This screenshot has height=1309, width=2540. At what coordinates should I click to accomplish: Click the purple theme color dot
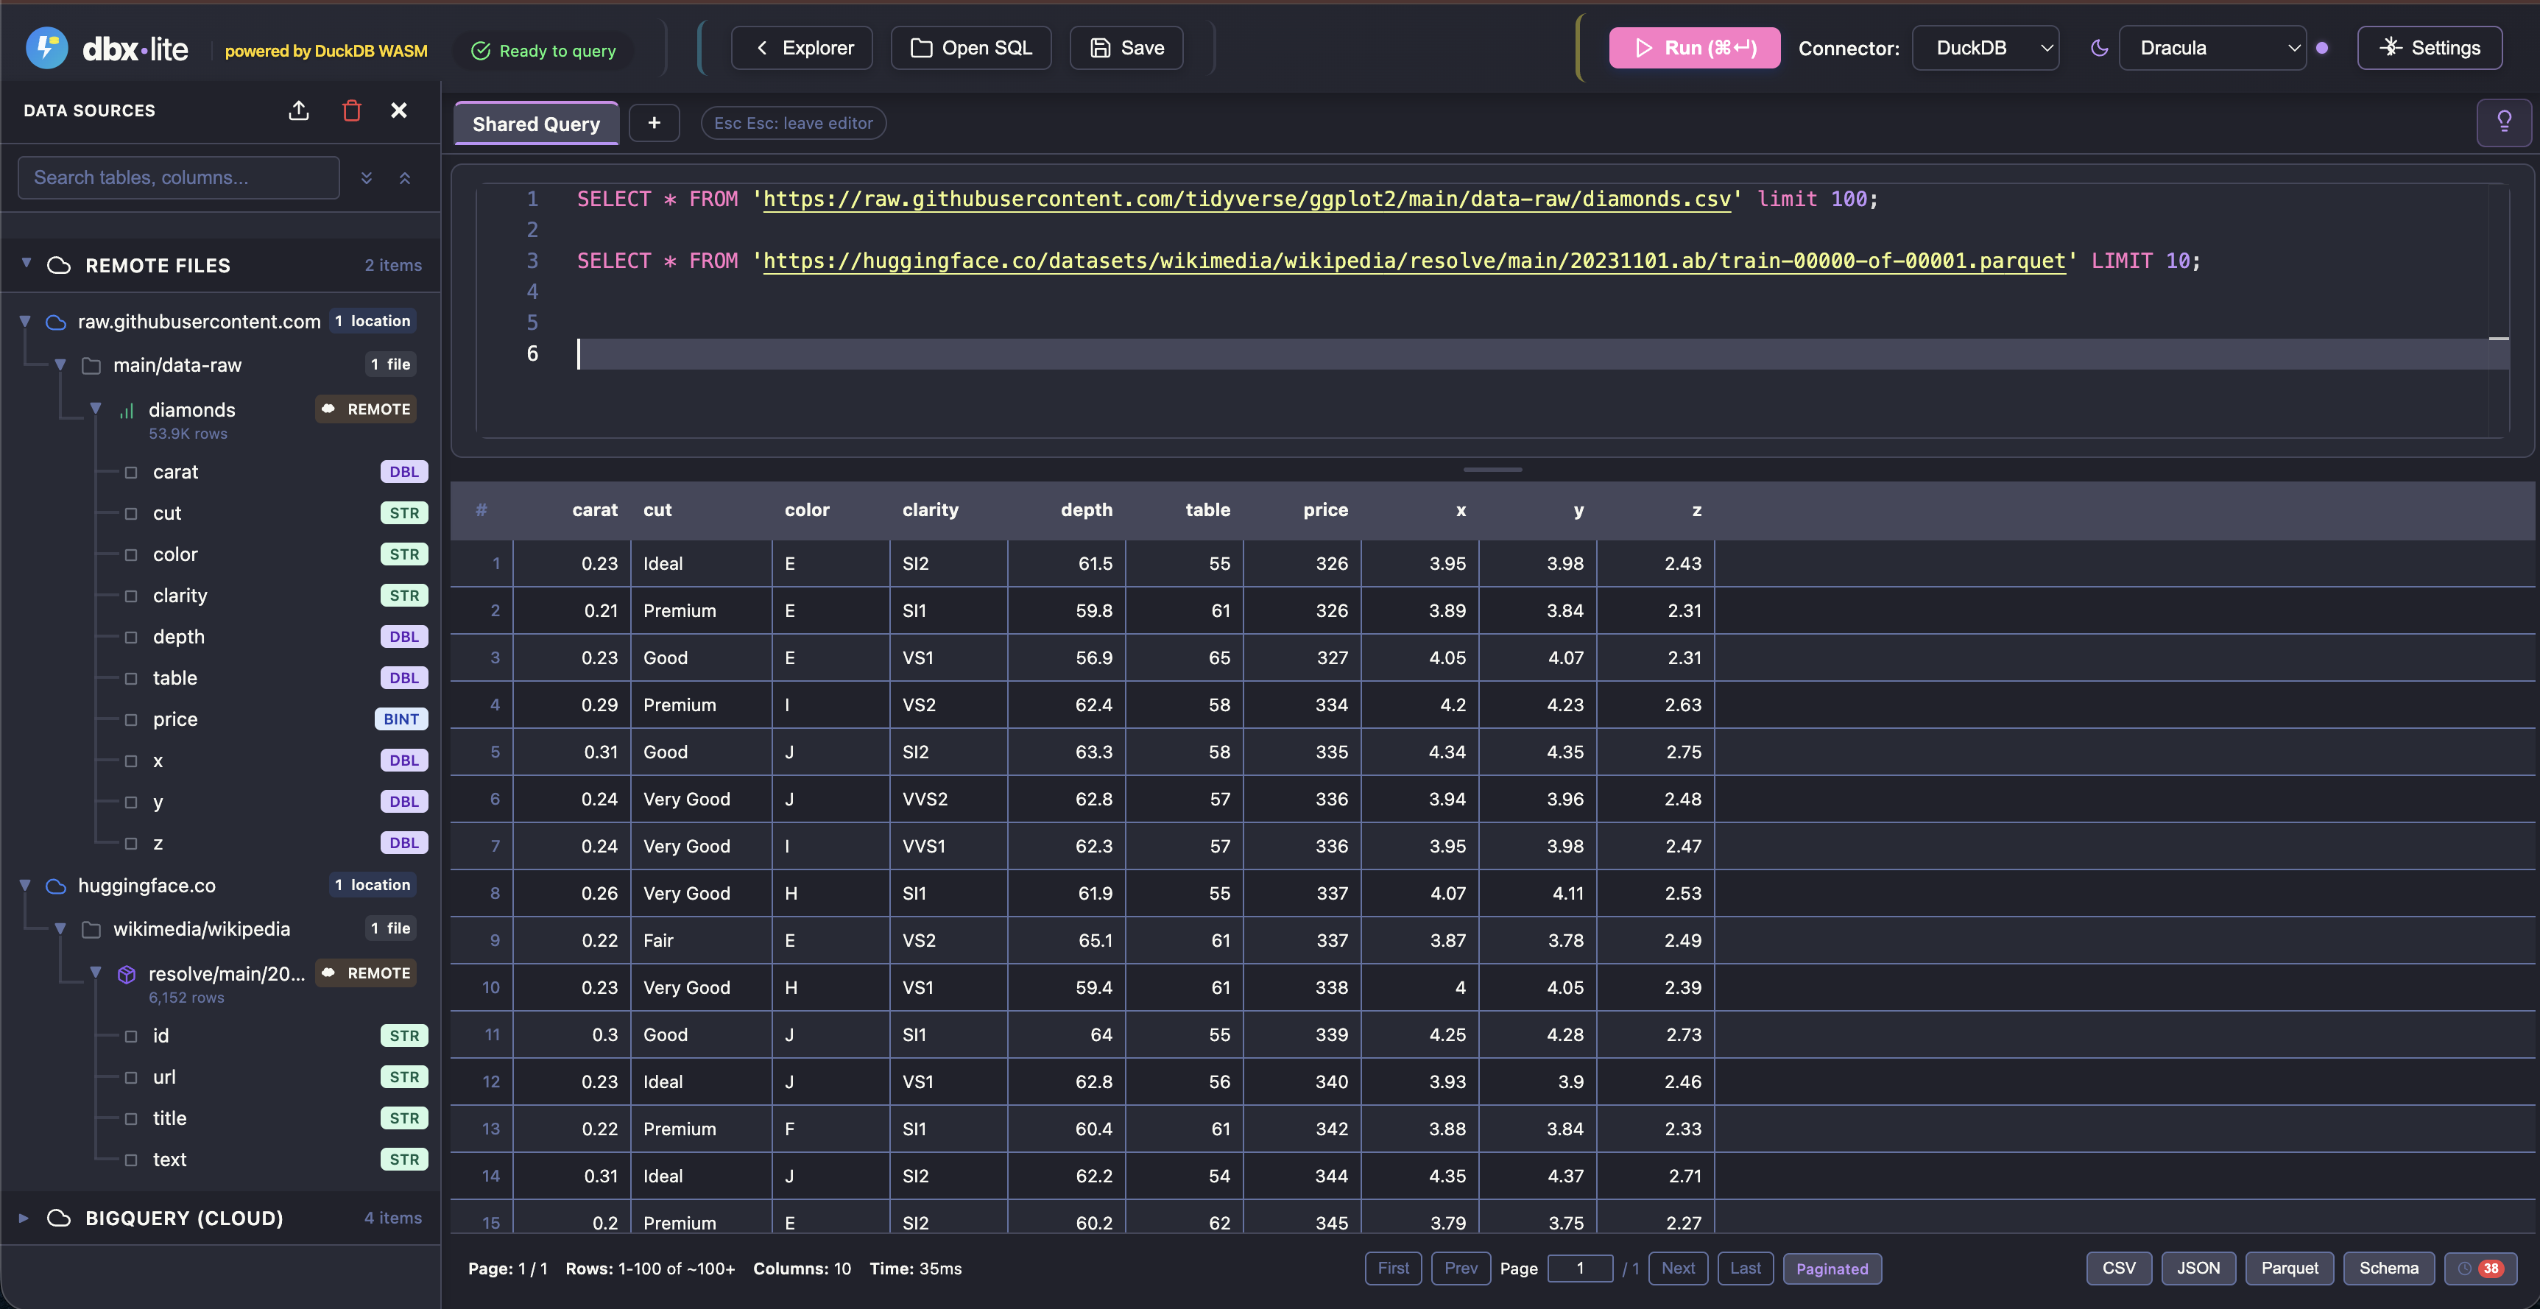click(x=2322, y=49)
